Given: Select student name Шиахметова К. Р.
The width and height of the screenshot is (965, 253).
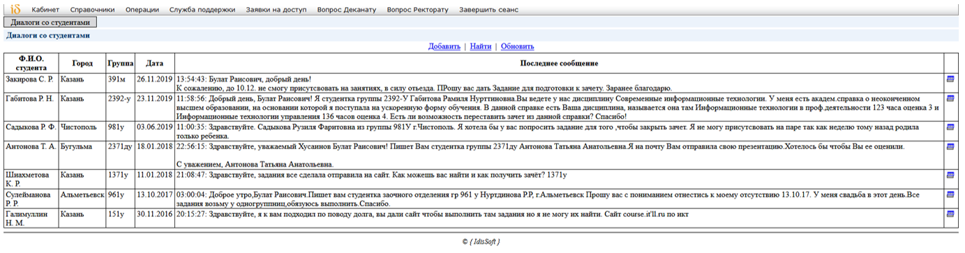Looking at the screenshot, I should pyautogui.click(x=27, y=179).
